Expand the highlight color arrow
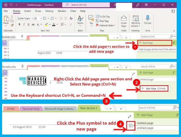Image resolution: width=181 pixels, height=137 pixels. click(x=50, y=24)
